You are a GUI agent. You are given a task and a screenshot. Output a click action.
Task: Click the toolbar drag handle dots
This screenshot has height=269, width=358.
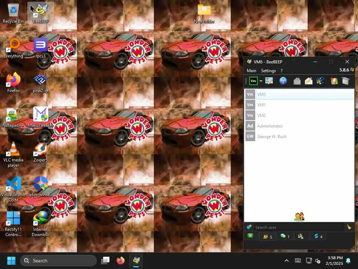[246, 81]
